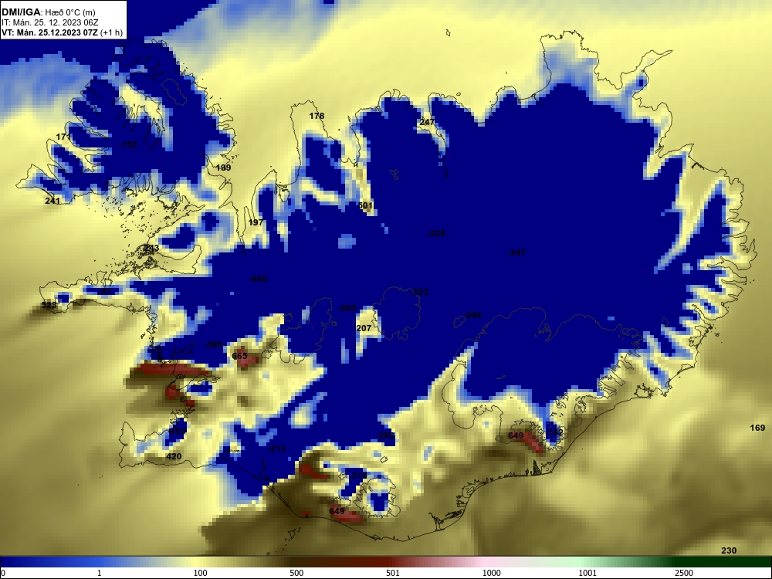
Task: Click the 'DMI/IGA: Hæð 0°C (m)' title text
Action: [x=48, y=12]
